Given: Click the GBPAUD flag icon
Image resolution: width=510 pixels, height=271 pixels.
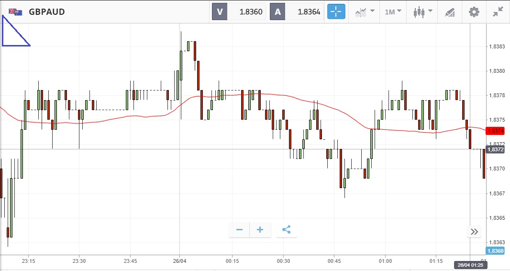Looking at the screenshot, I should 15,11.
